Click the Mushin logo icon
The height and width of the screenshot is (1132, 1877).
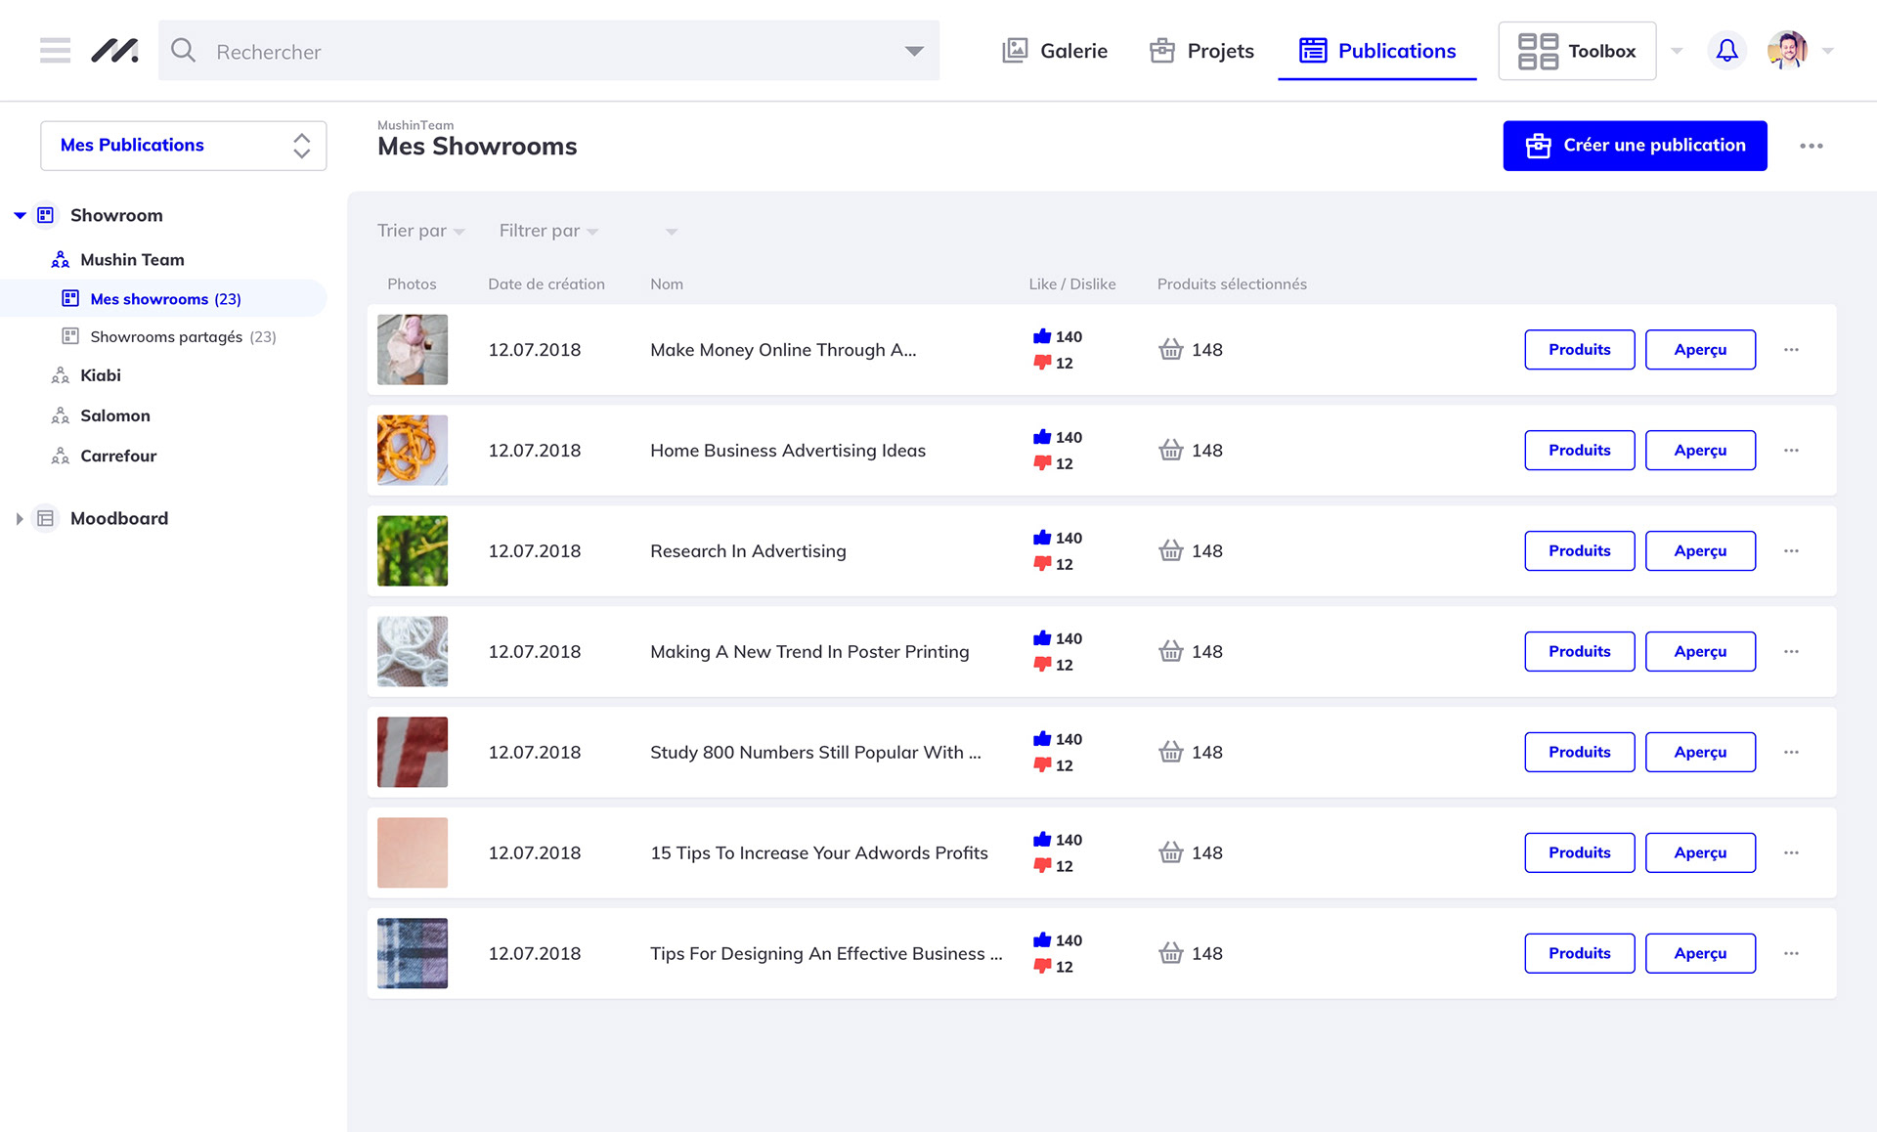pos(114,50)
